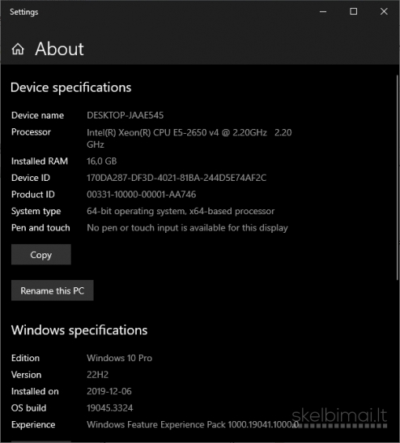Click the Device specifications heading

(71, 88)
